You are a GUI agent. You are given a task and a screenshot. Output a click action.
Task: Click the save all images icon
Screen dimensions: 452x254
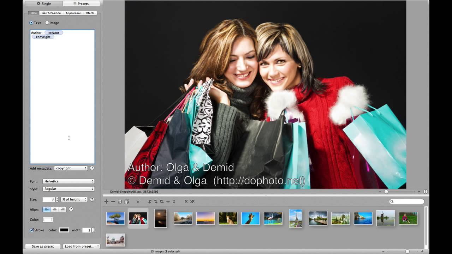click(127, 201)
